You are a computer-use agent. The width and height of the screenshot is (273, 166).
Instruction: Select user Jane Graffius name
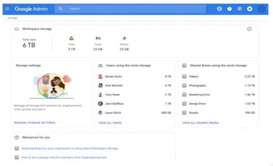(x=114, y=104)
